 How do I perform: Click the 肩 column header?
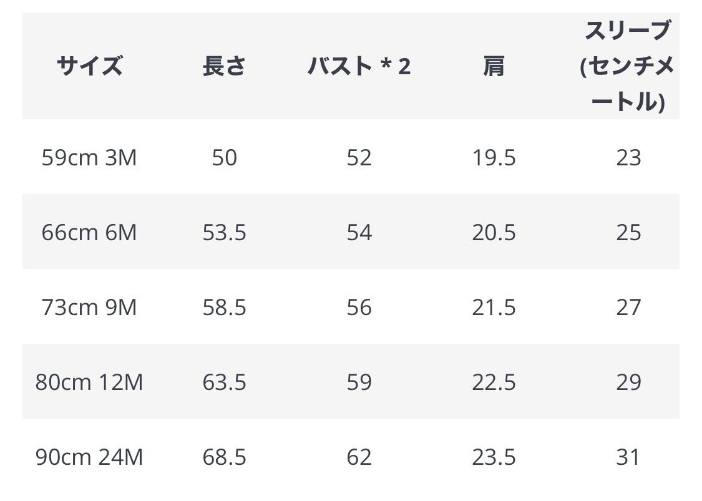494,66
